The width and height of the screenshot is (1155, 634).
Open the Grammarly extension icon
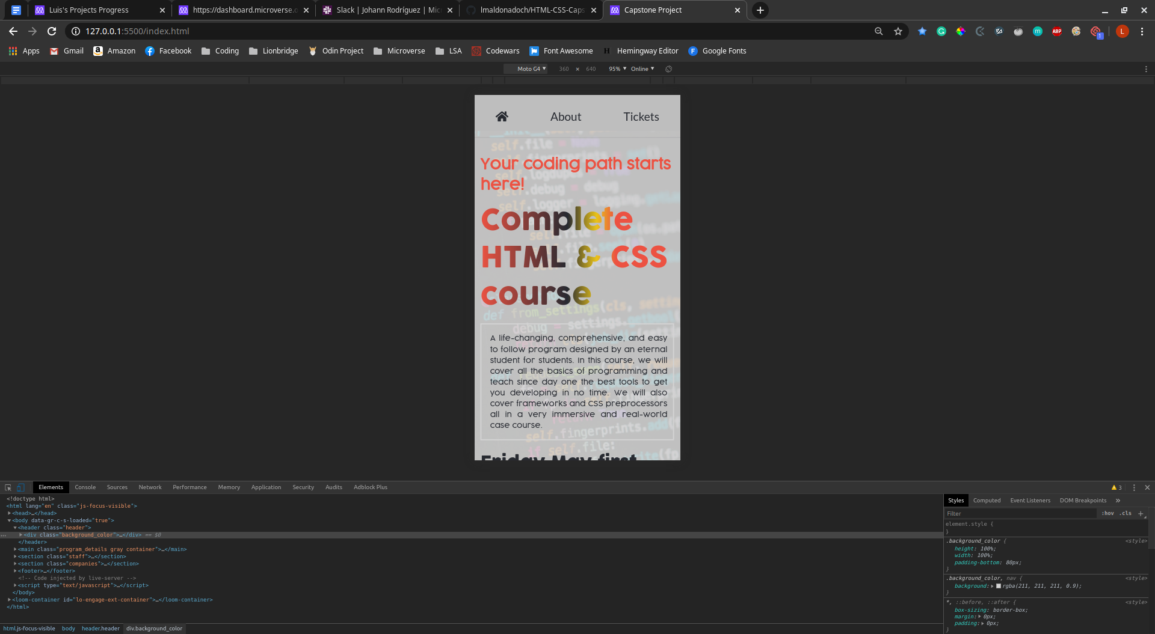941,31
